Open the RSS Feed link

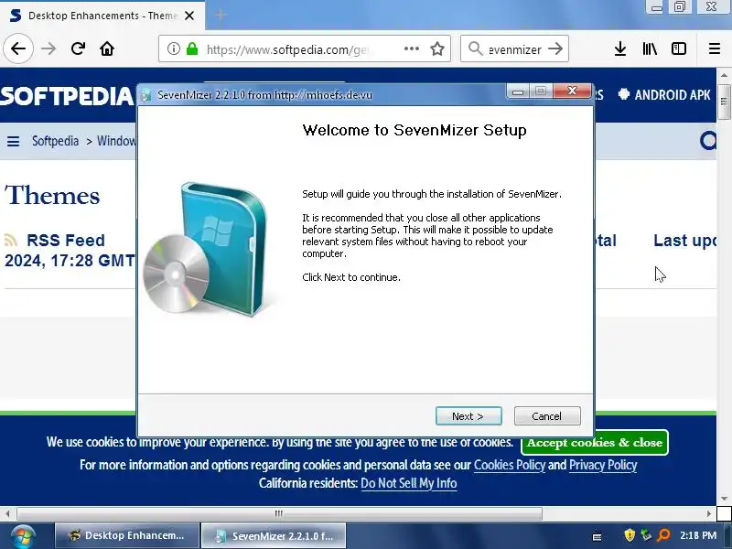coord(65,241)
